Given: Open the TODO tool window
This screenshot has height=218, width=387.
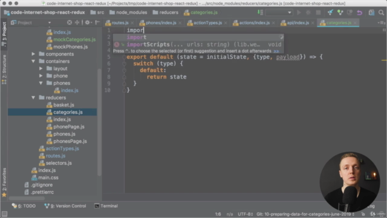Looking at the screenshot, I should click(24, 206).
